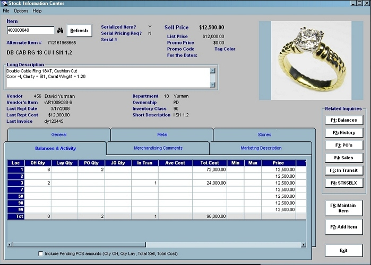The height and width of the screenshot is (265, 371).
Task: Click the Item number input field
Action: (x=30, y=31)
